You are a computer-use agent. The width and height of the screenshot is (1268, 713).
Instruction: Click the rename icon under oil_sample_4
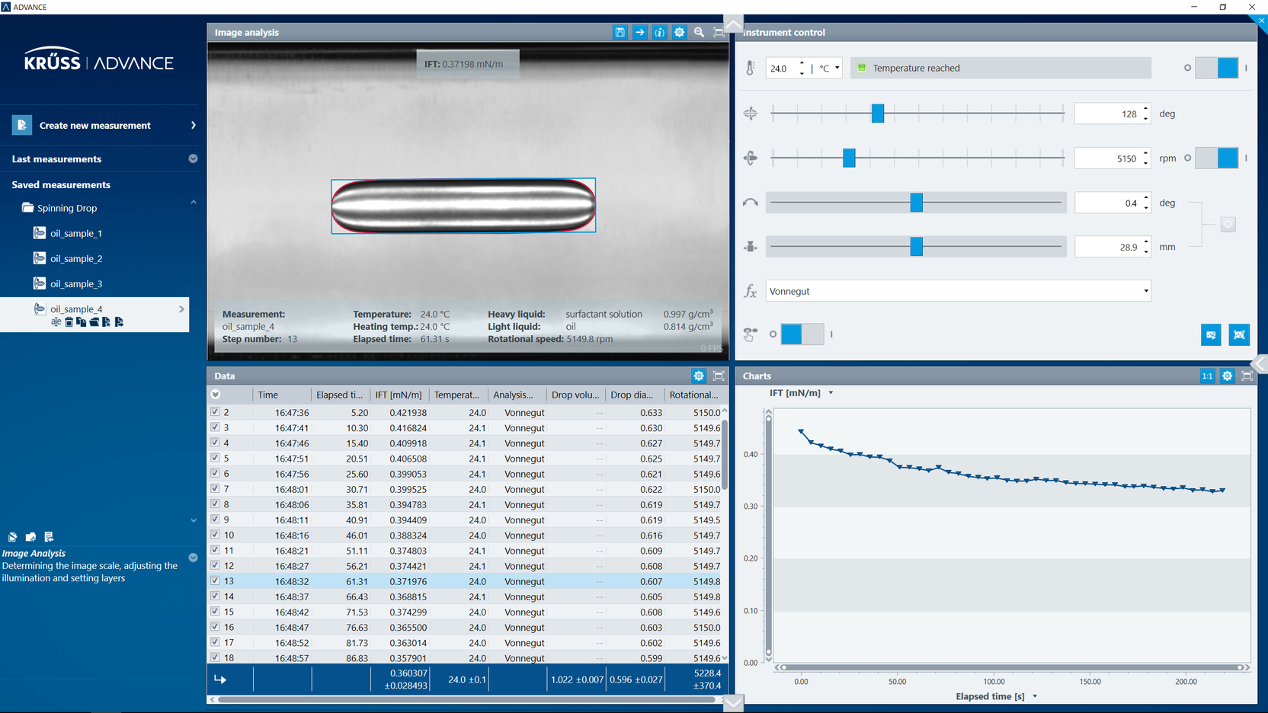(56, 322)
